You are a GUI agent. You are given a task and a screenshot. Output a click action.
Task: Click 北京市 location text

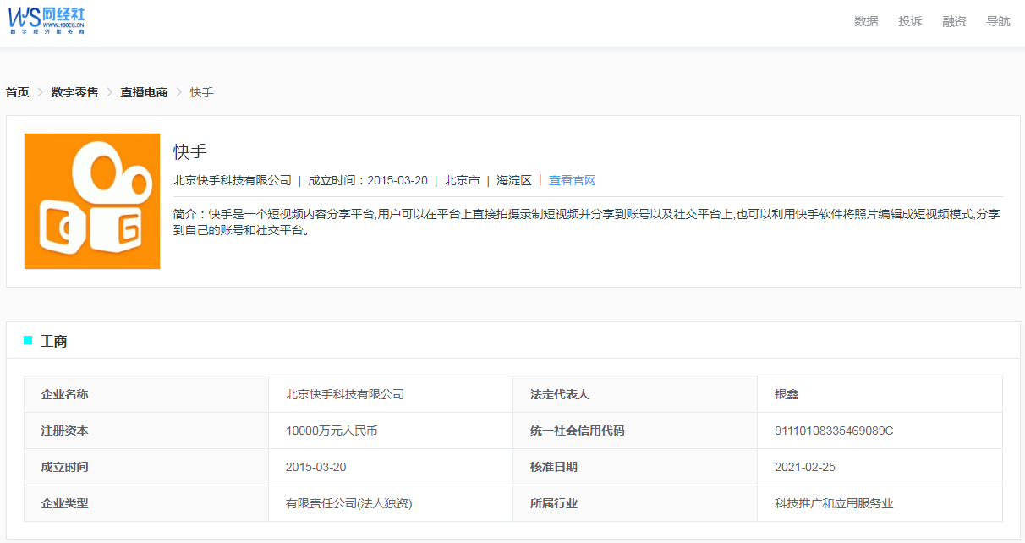tap(462, 180)
